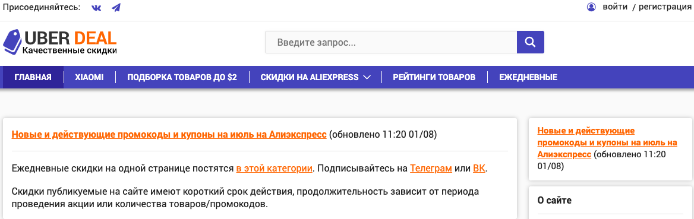Click the войти login link

click(615, 7)
